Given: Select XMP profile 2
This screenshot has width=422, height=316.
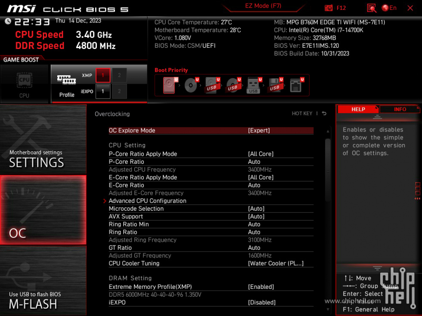Looking at the screenshot, I should 119,75.
